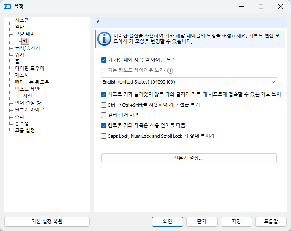The image size is (291, 231).
Task: Minimize the 설정 window
Action: (241, 6)
